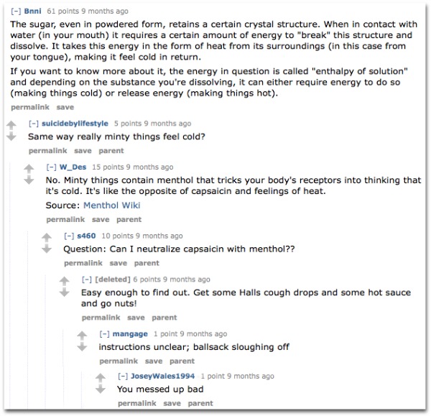This screenshot has width=431, height=416.
Task: Open Bnni's user profile
Action: (x=32, y=11)
